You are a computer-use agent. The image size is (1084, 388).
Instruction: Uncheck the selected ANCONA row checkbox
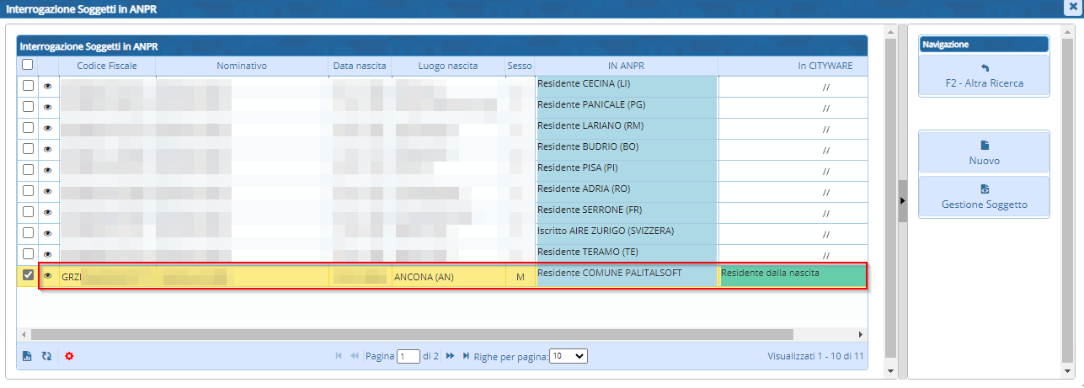click(28, 275)
